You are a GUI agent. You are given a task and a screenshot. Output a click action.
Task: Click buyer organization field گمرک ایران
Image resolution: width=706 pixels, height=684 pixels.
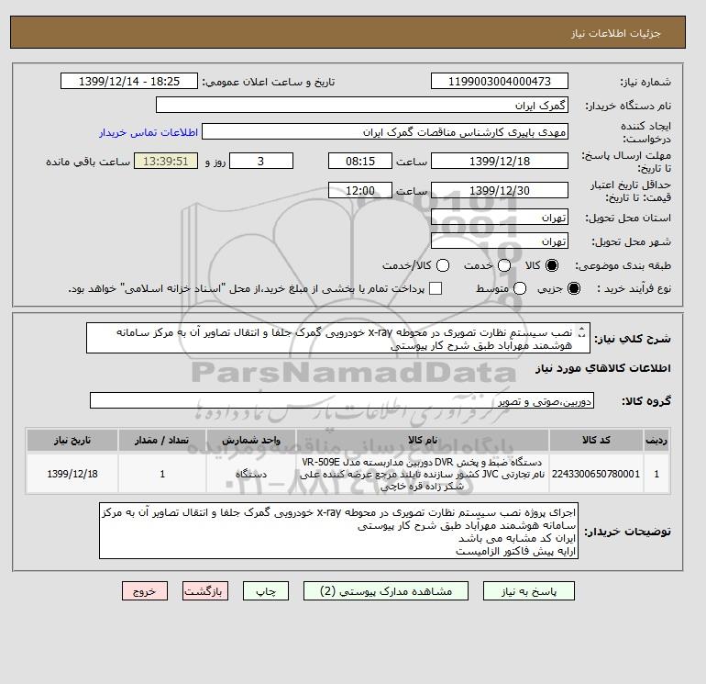click(x=362, y=106)
